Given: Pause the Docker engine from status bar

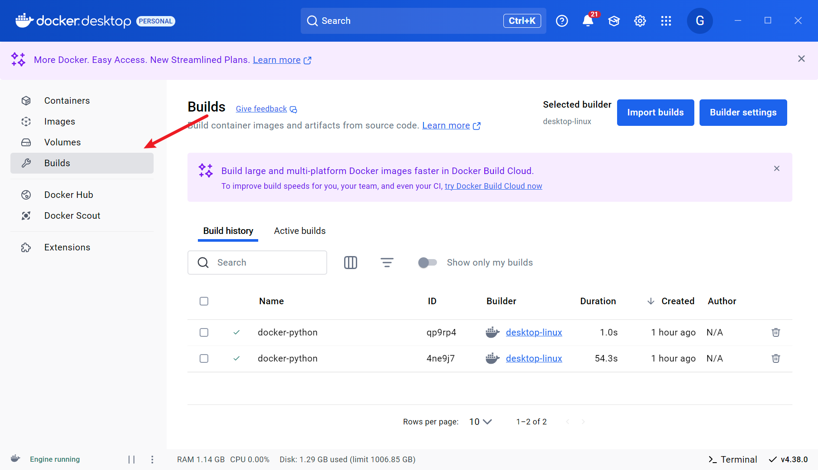Looking at the screenshot, I should pyautogui.click(x=131, y=460).
